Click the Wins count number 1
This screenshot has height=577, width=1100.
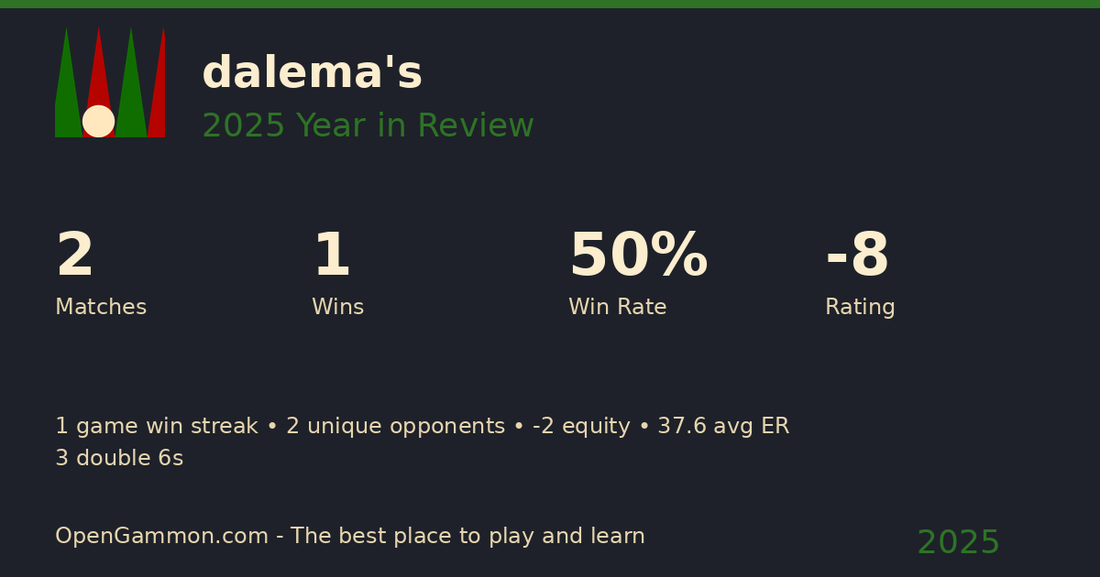(x=331, y=256)
